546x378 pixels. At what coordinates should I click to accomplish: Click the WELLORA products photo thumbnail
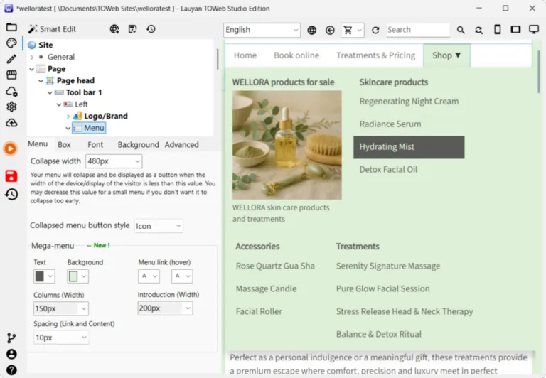pos(287,145)
